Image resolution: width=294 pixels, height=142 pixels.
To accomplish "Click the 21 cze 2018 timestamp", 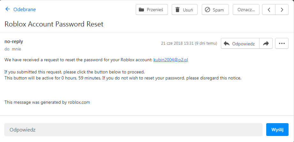I will pyautogui.click(x=189, y=43).
